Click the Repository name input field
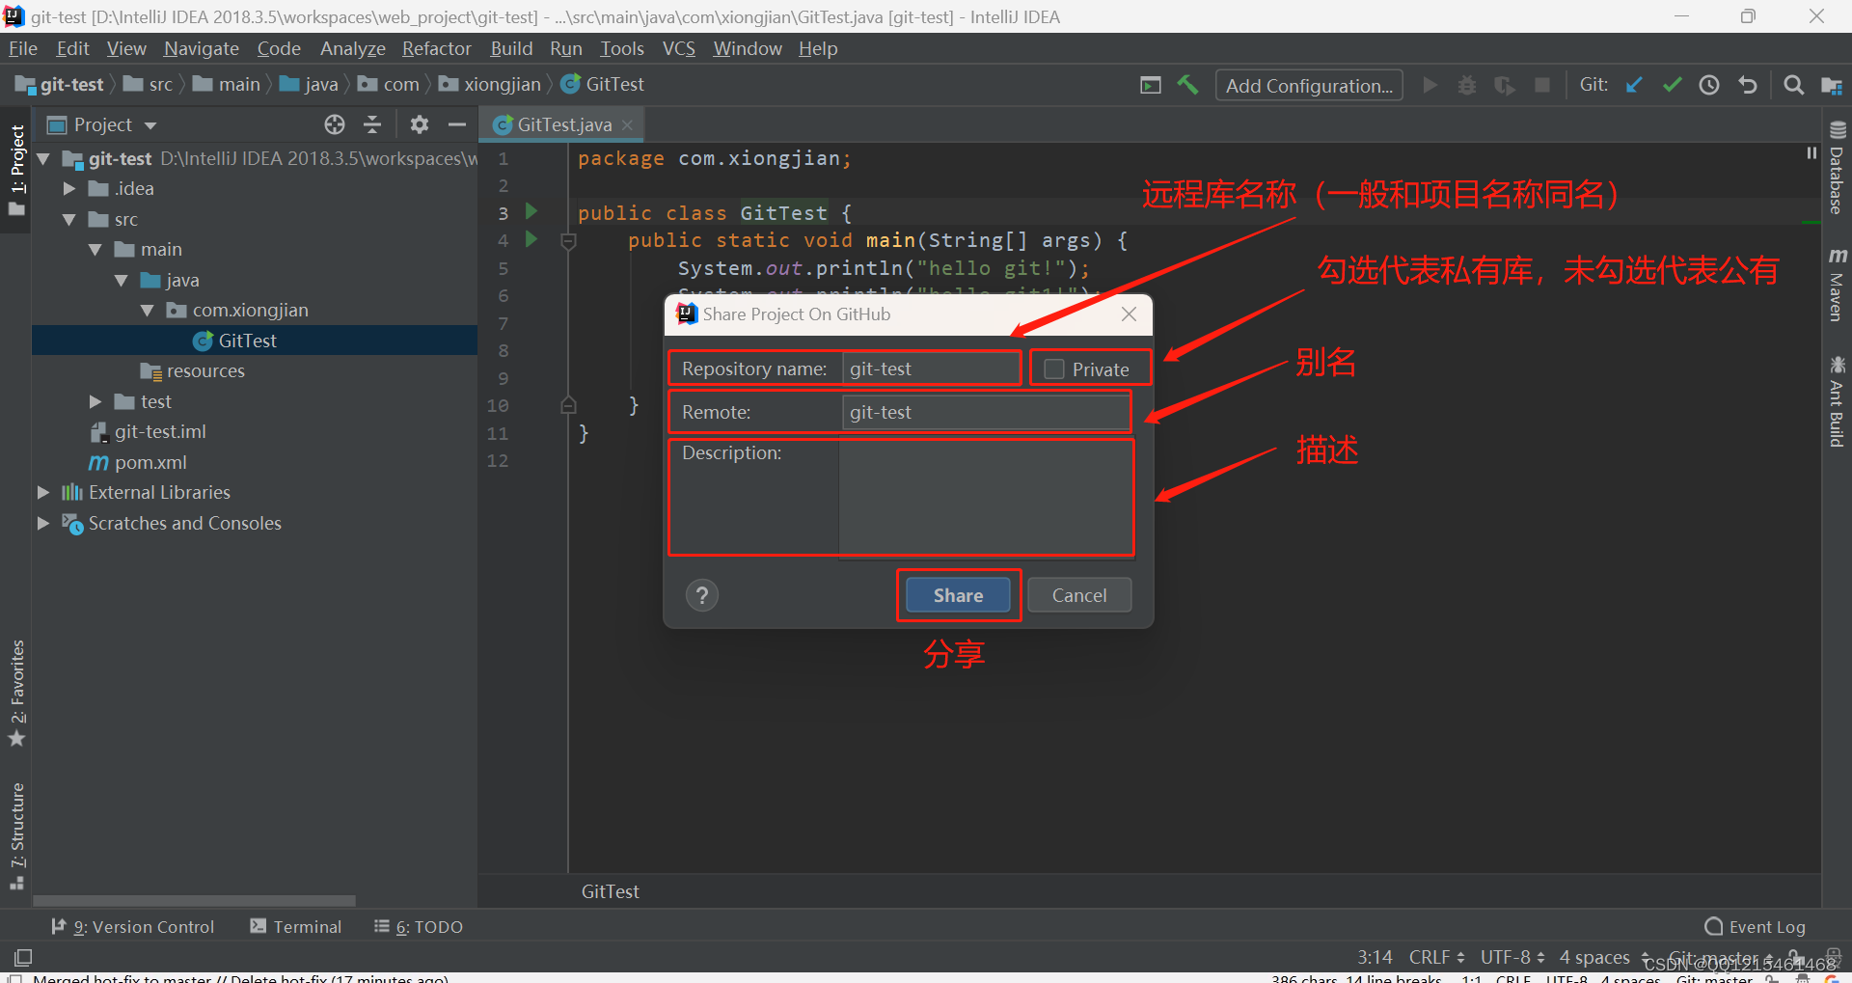This screenshot has height=983, width=1852. [930, 369]
